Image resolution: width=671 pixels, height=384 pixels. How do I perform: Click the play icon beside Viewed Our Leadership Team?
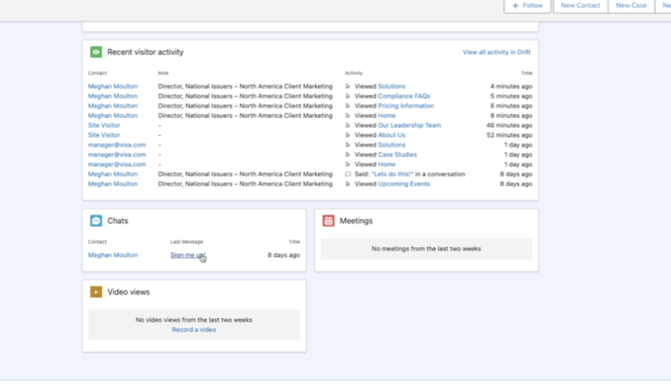pyautogui.click(x=348, y=125)
